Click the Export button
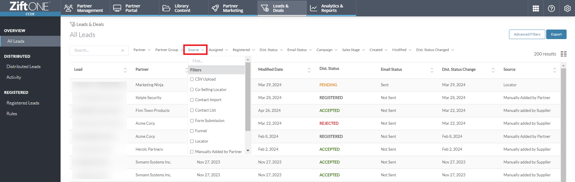 click(556, 34)
